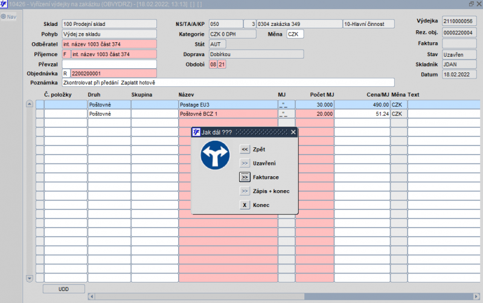Click the Poznámka note field
This screenshot has height=303, width=483.
coord(228,83)
